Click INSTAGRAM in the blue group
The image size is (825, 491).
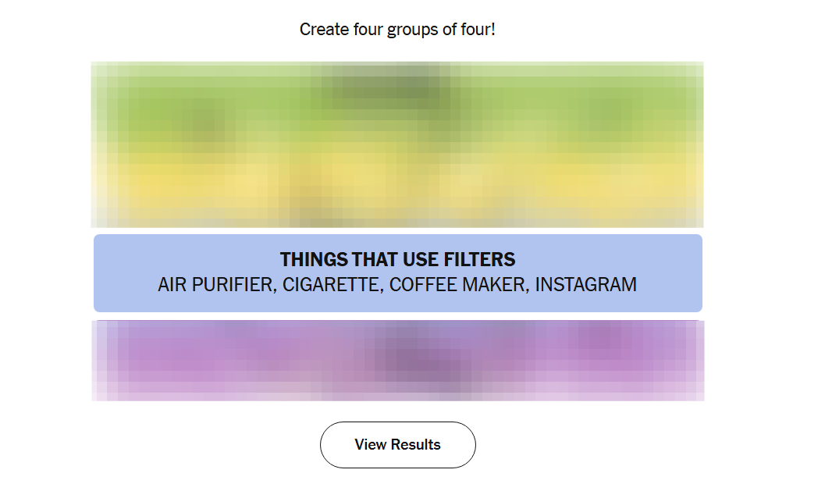click(x=585, y=285)
